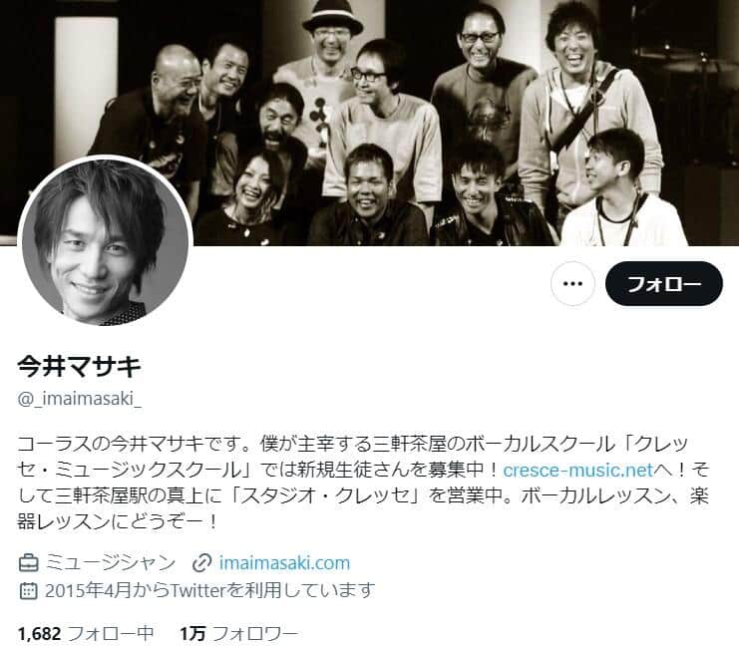The width and height of the screenshot is (739, 649).
Task: View the group banner header photo
Action: (369, 123)
